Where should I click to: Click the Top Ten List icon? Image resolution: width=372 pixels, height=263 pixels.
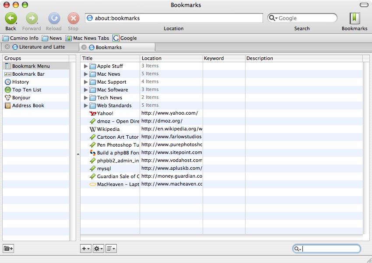click(8, 90)
